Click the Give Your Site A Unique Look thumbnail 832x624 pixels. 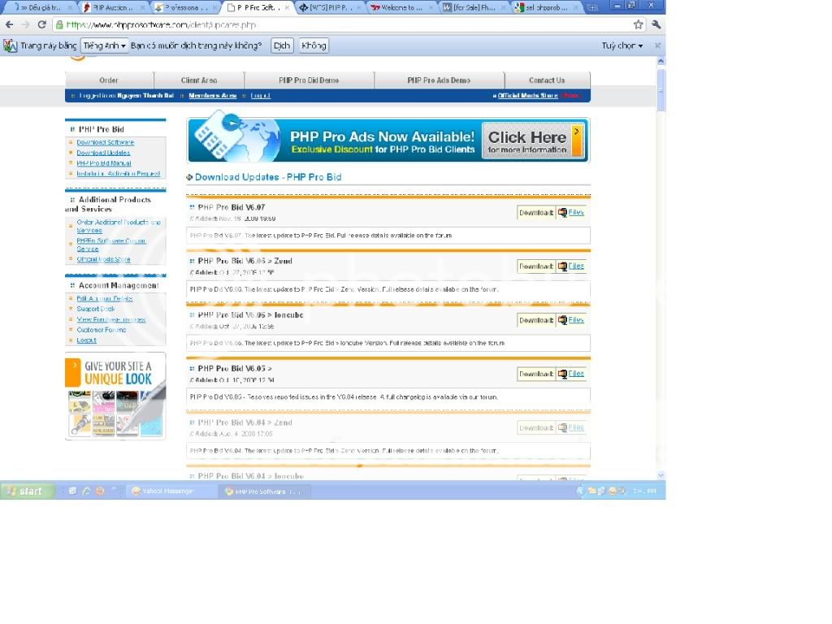pyautogui.click(x=115, y=396)
